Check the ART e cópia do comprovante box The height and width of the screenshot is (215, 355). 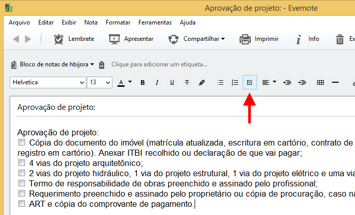click(x=22, y=203)
